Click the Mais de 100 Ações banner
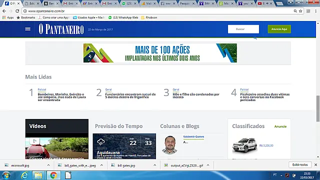This screenshot has width=320, height=180. pos(160,53)
